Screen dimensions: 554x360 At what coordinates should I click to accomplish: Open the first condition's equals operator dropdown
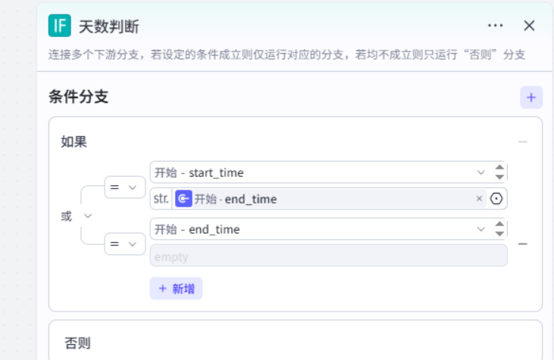(125, 187)
